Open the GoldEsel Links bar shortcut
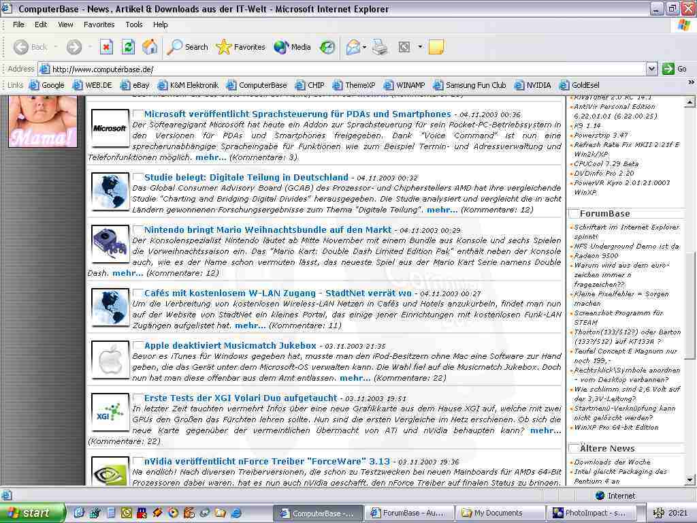 (x=580, y=85)
